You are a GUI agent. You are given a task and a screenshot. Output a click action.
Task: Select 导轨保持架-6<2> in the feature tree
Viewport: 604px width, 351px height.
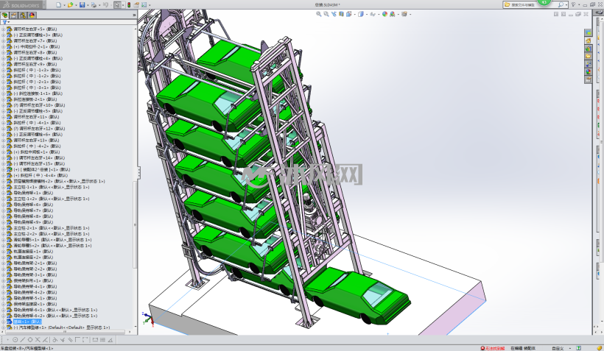(55, 316)
